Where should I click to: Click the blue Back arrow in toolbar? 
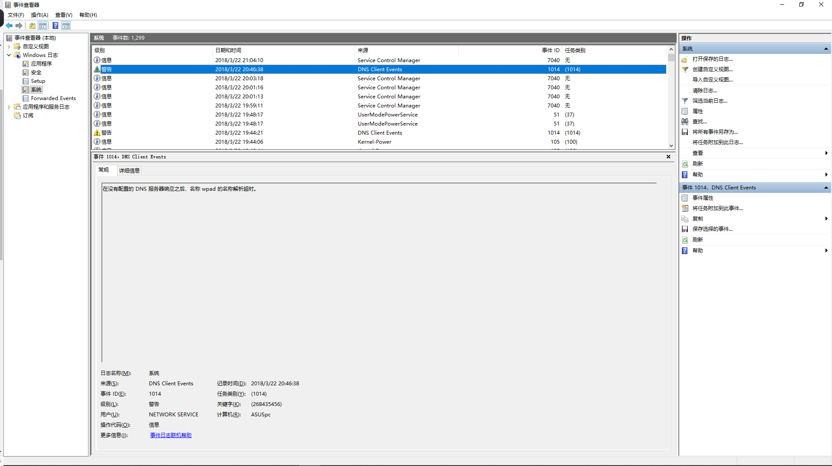9,26
